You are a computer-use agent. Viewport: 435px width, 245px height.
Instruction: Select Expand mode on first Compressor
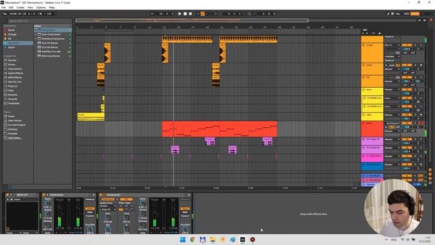90,216
